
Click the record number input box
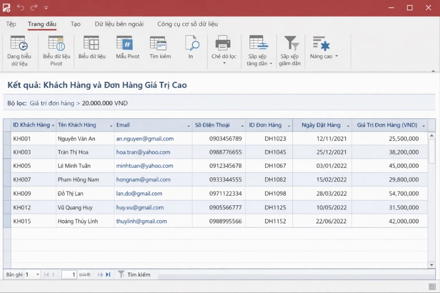click(69, 275)
